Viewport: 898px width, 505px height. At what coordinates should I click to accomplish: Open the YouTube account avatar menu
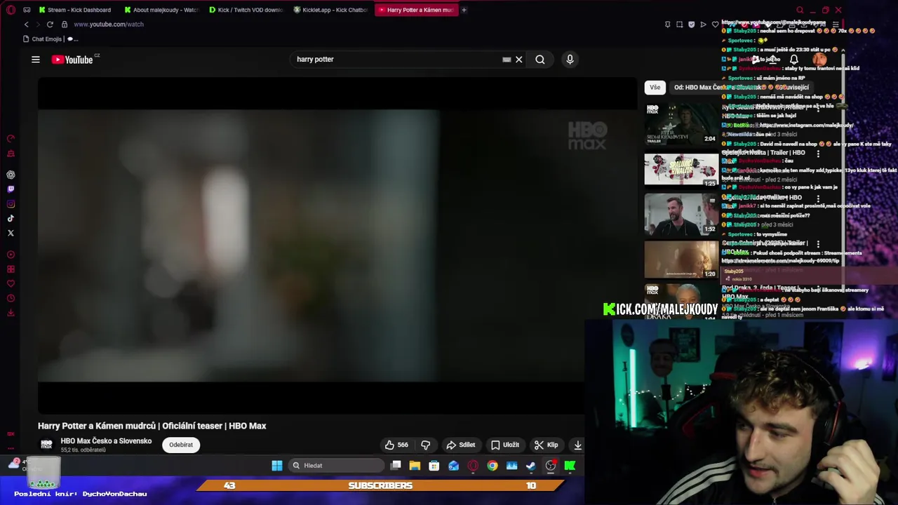point(819,60)
